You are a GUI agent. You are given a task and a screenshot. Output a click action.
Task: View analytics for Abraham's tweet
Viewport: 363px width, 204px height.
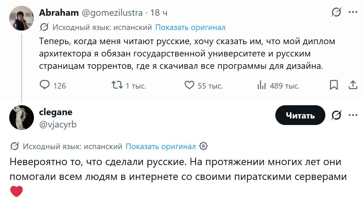click(262, 85)
